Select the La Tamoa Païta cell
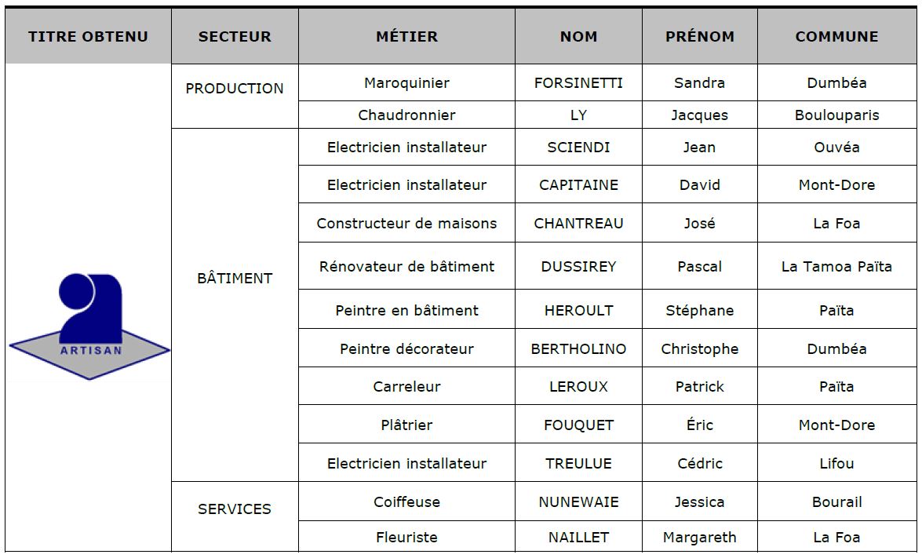 [x=836, y=267]
